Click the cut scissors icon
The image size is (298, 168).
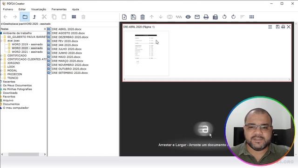coord(44,17)
